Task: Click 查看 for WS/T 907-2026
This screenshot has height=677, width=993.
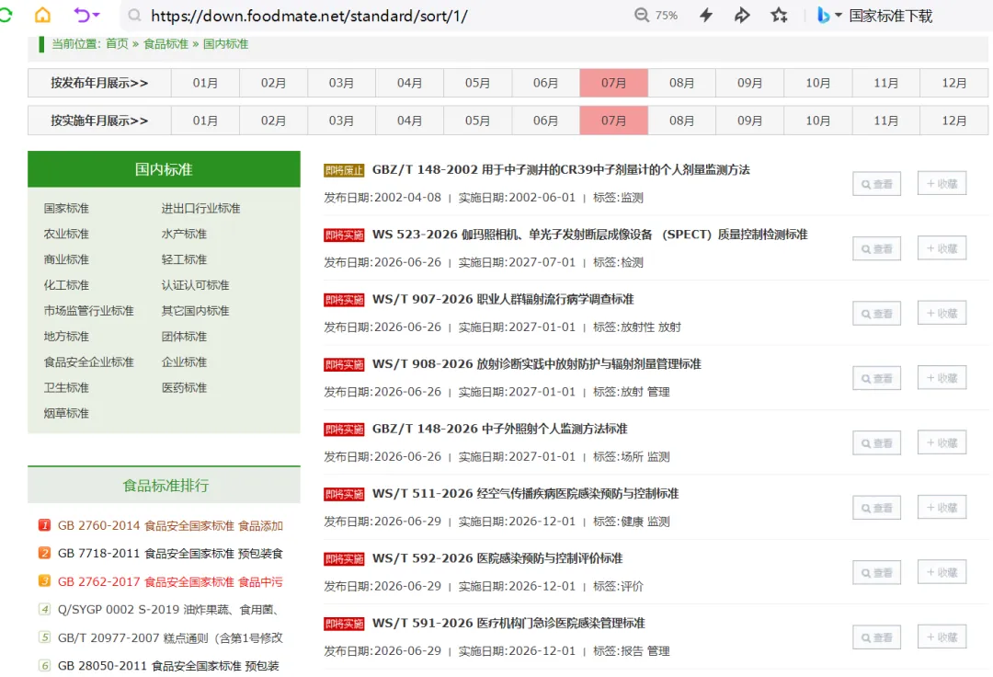Action: [x=876, y=314]
